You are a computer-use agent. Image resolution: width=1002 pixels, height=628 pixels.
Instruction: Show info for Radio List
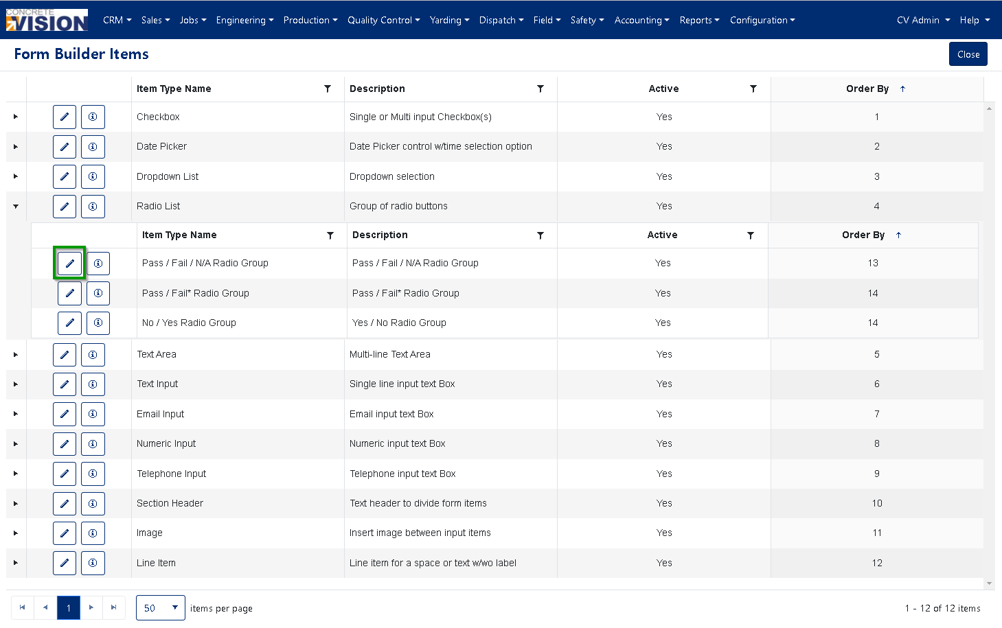coord(93,206)
